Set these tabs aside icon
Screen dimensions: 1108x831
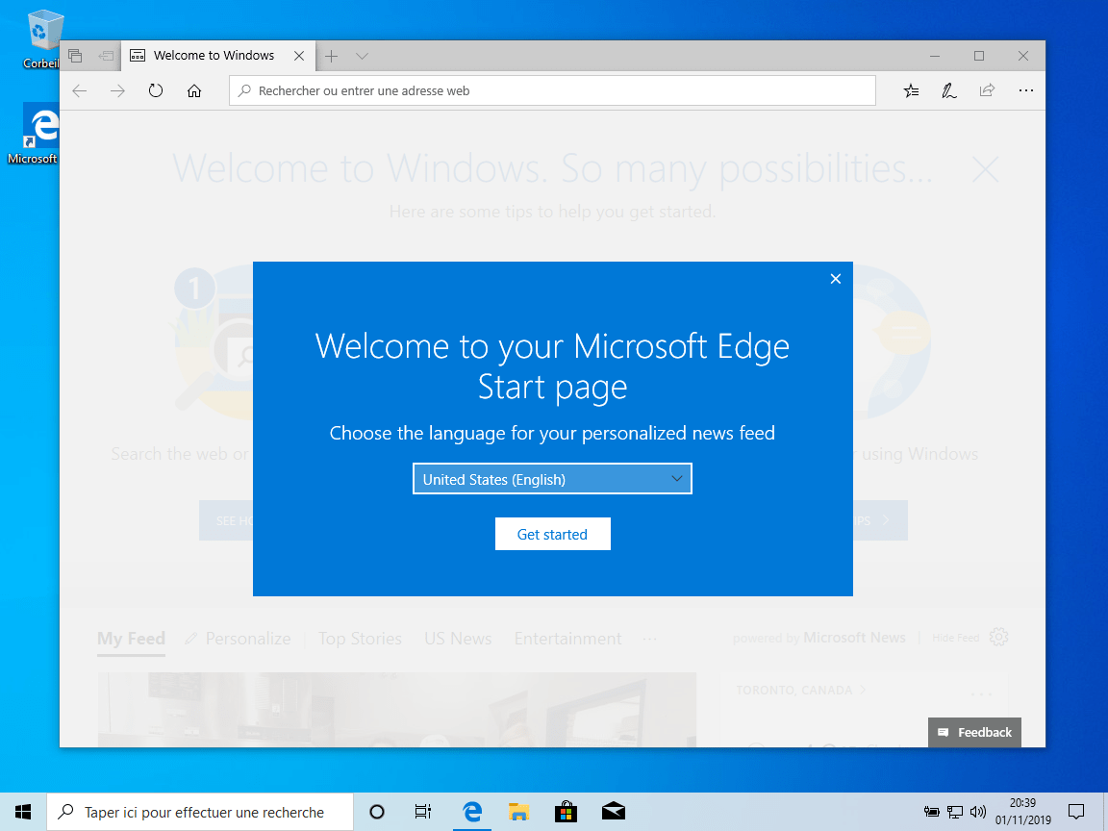(x=106, y=56)
